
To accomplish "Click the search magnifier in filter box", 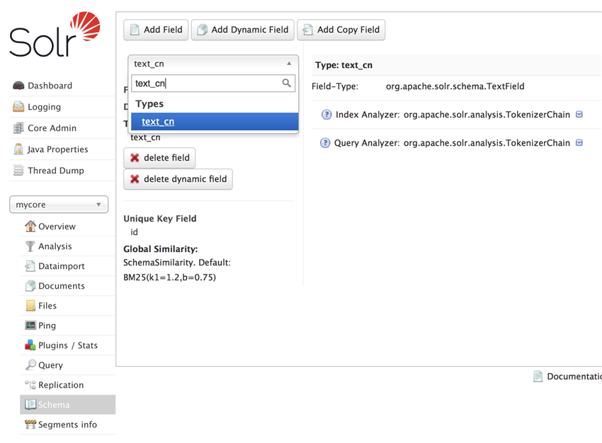I will (x=286, y=83).
